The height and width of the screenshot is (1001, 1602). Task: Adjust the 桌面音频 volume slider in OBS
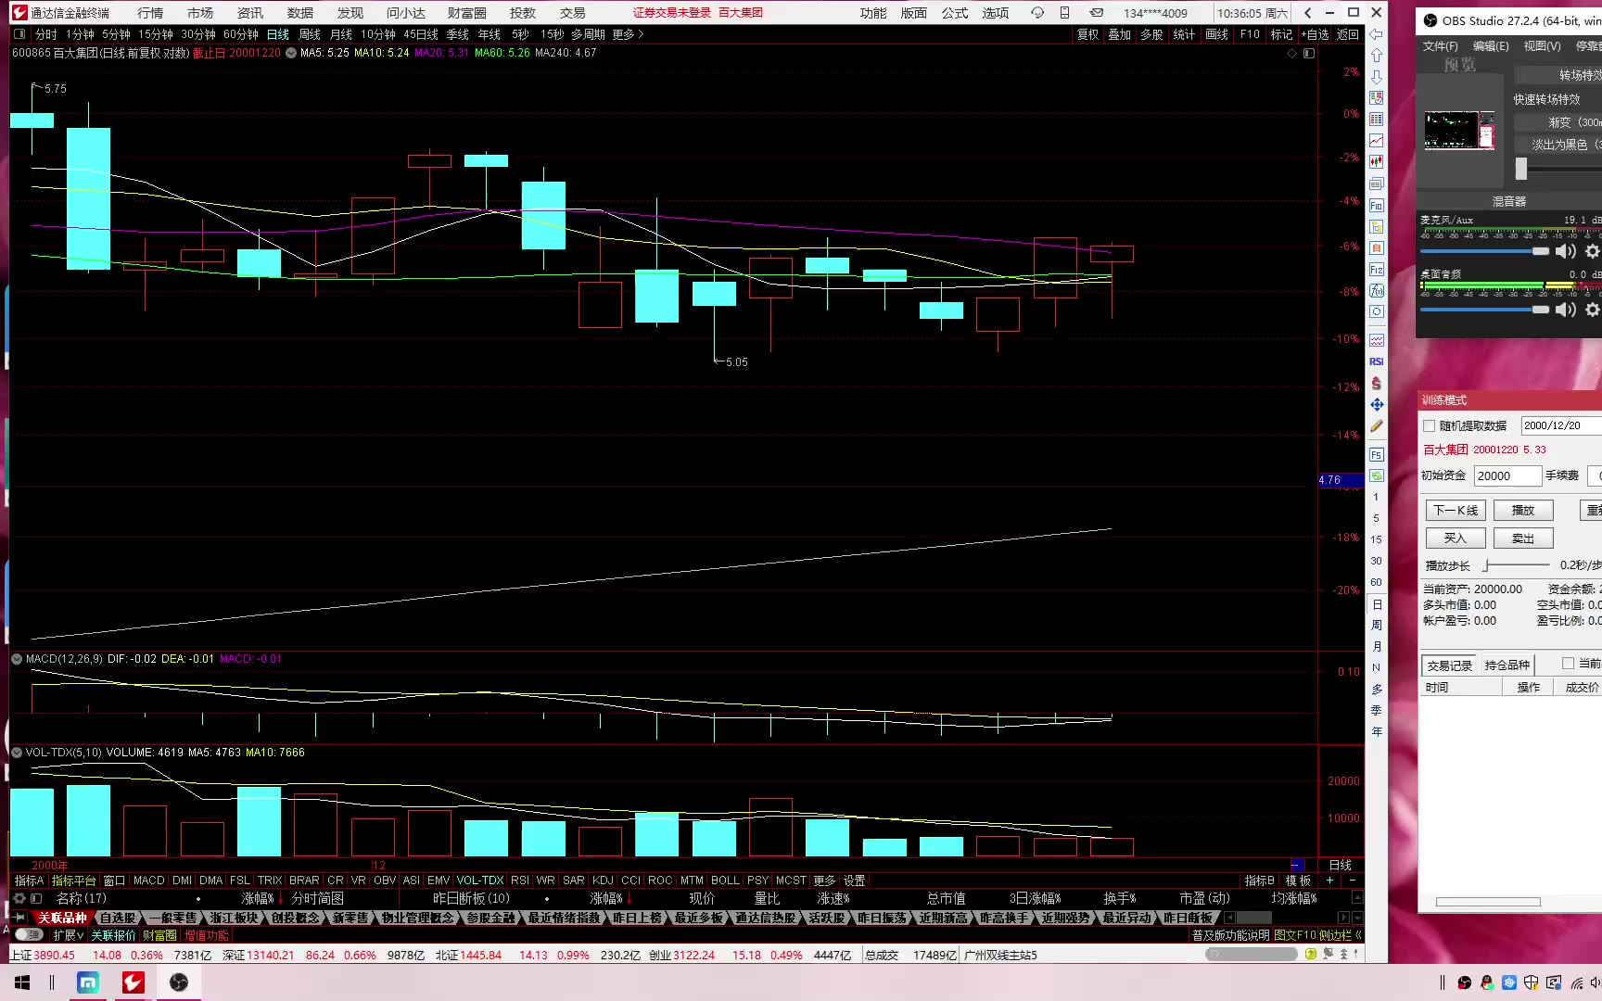click(x=1484, y=310)
